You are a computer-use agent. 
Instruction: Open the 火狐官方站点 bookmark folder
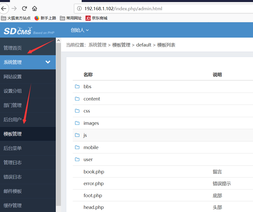[16, 18]
